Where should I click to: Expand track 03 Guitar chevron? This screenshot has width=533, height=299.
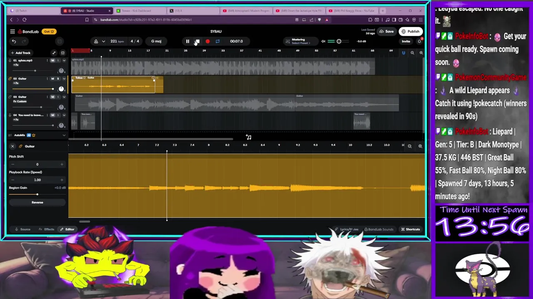pyautogui.click(x=64, y=97)
